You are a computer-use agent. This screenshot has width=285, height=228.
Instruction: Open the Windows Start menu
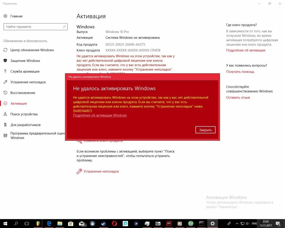5,224
